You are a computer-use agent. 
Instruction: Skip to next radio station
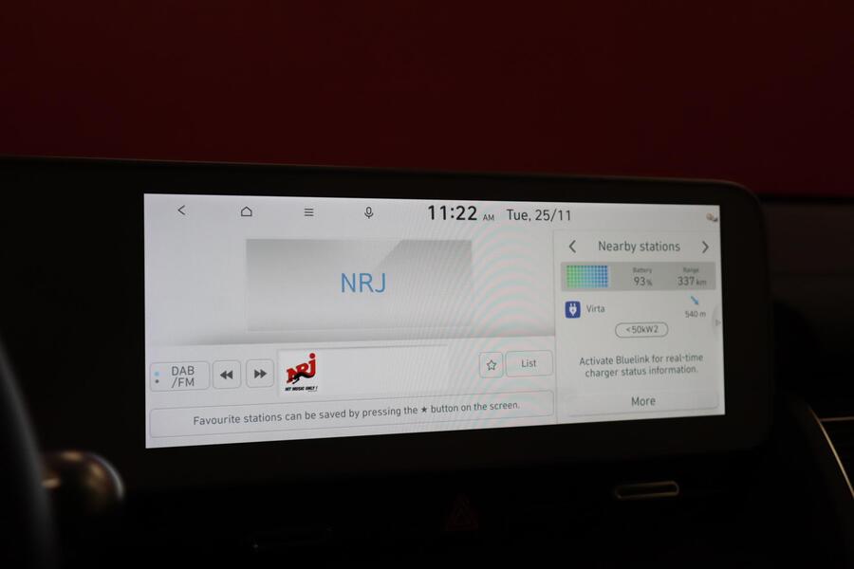coord(260,375)
